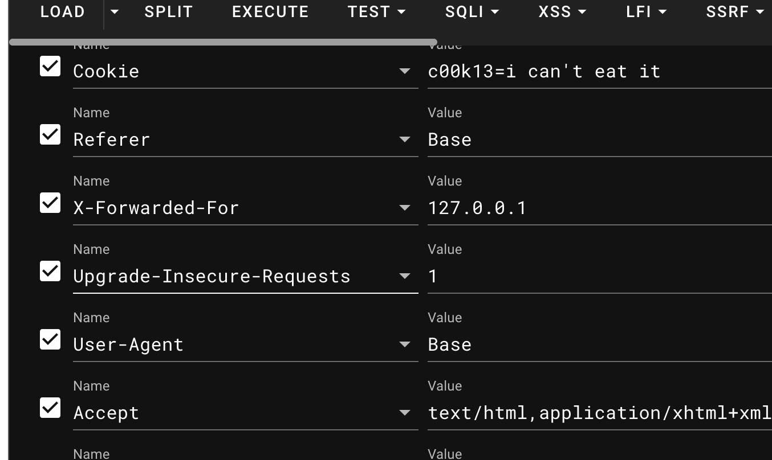
Task: Click the LOAD button
Action: point(62,12)
